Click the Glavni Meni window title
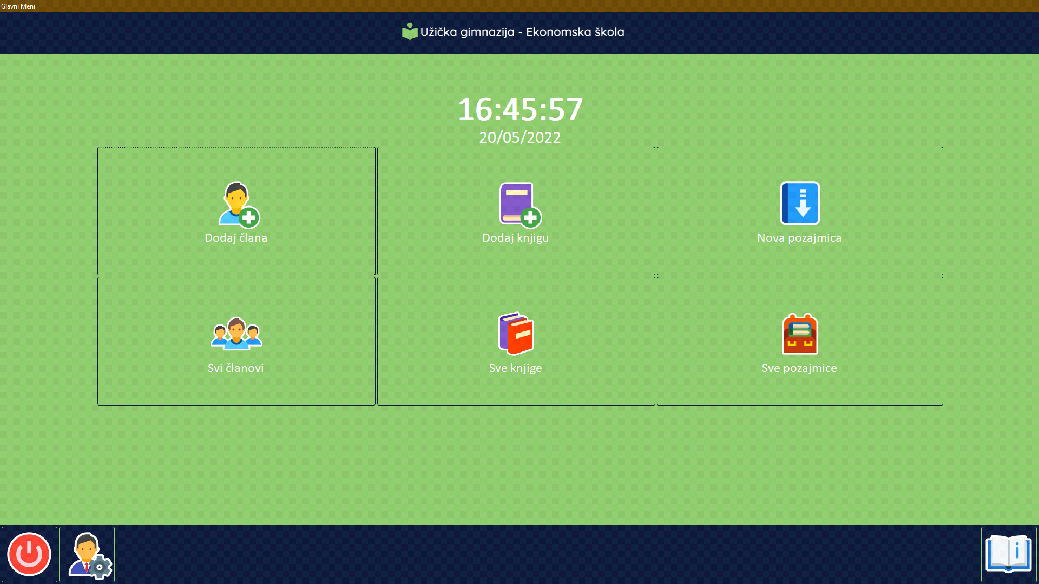Viewport: 1039px width, 584px height. 18,6
